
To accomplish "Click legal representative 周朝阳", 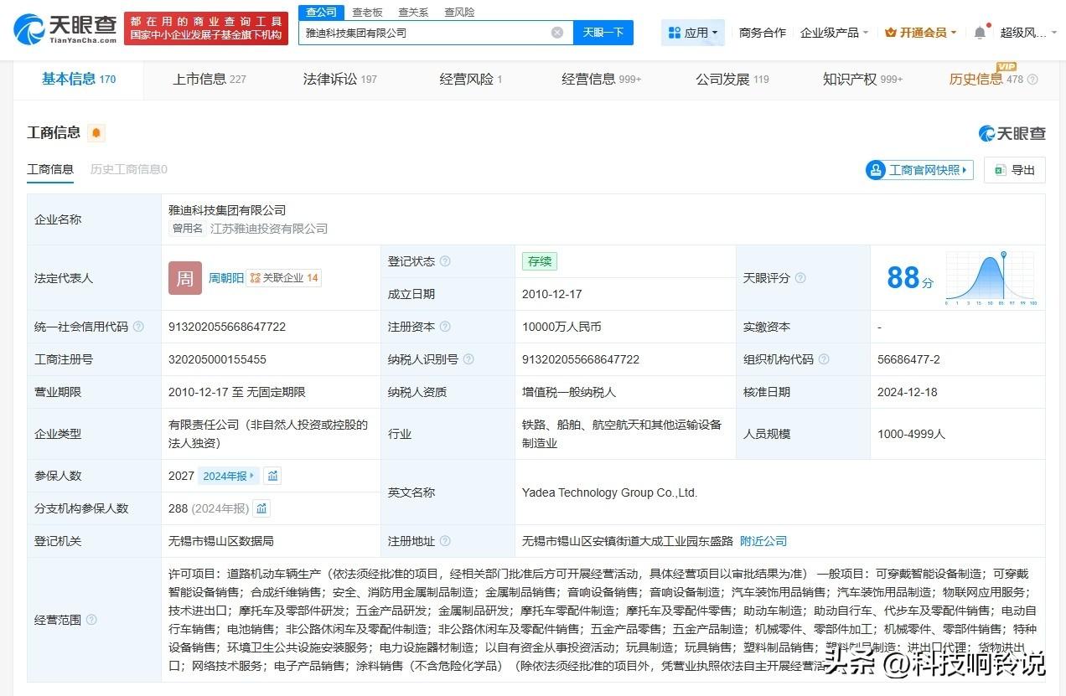I will pyautogui.click(x=227, y=277).
